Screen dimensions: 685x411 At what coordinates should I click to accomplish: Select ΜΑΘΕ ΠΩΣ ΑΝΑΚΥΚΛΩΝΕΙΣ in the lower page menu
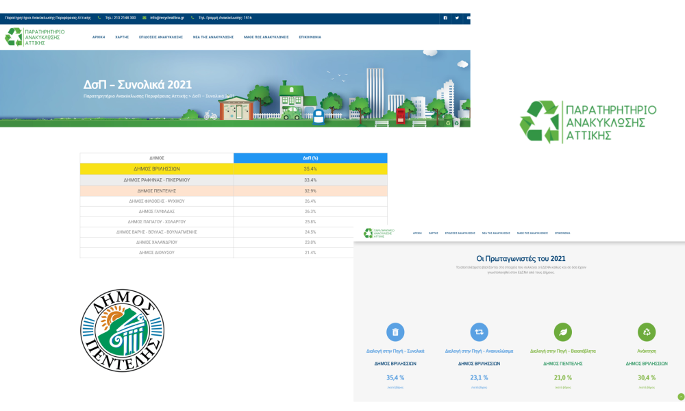pos(532,233)
